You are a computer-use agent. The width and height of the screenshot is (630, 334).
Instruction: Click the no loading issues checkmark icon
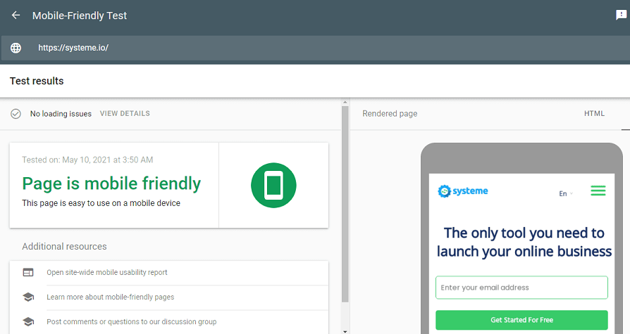tap(16, 113)
